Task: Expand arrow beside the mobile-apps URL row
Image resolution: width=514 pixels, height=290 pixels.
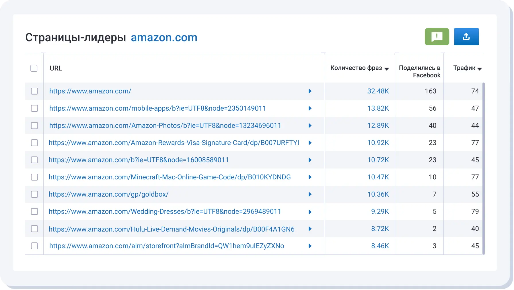Action: pos(310,108)
